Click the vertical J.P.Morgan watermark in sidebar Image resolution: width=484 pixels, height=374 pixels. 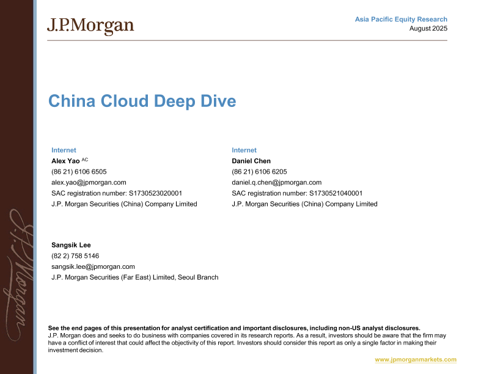[17, 275]
